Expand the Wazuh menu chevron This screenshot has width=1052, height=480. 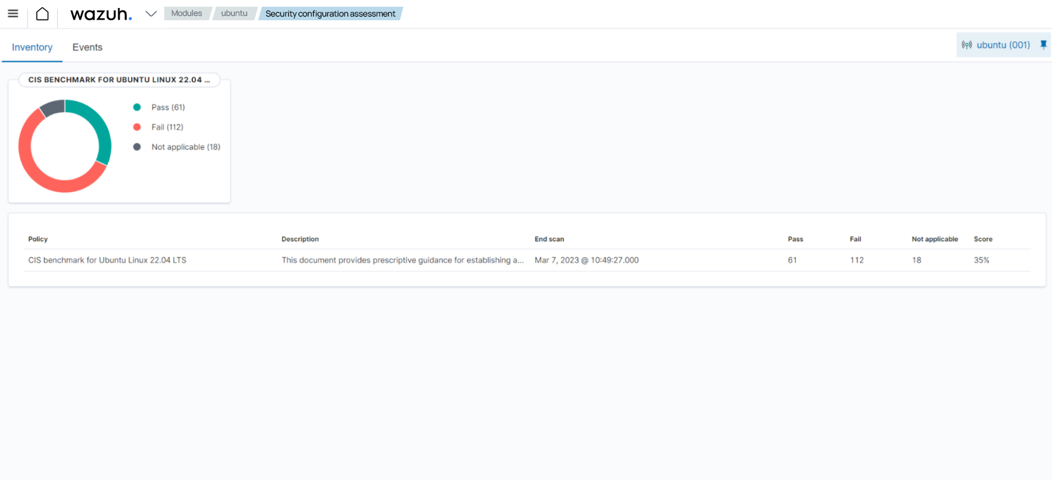click(151, 13)
